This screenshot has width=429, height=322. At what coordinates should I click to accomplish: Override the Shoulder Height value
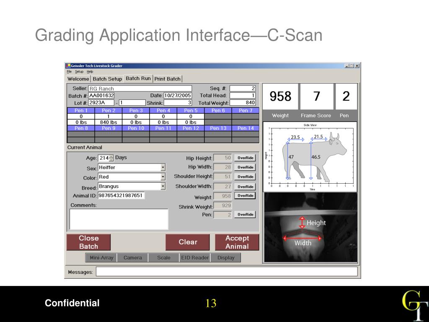click(x=245, y=177)
